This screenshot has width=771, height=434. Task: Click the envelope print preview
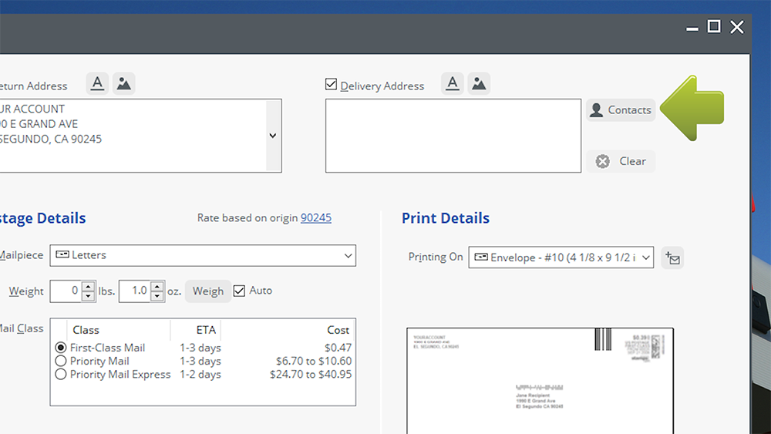coord(540,381)
